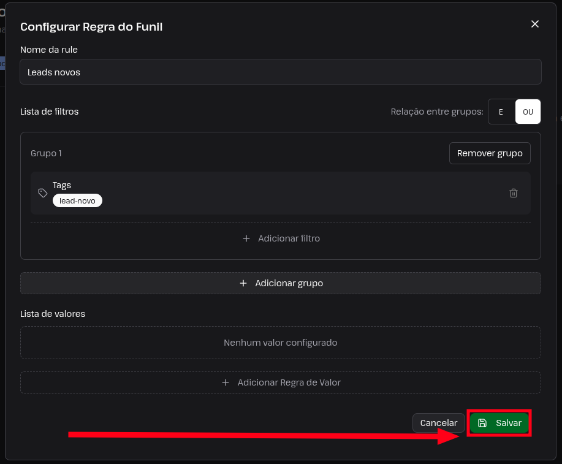Focus the Nome da rule input field
Screen dimensions: 562x464
[281, 72]
